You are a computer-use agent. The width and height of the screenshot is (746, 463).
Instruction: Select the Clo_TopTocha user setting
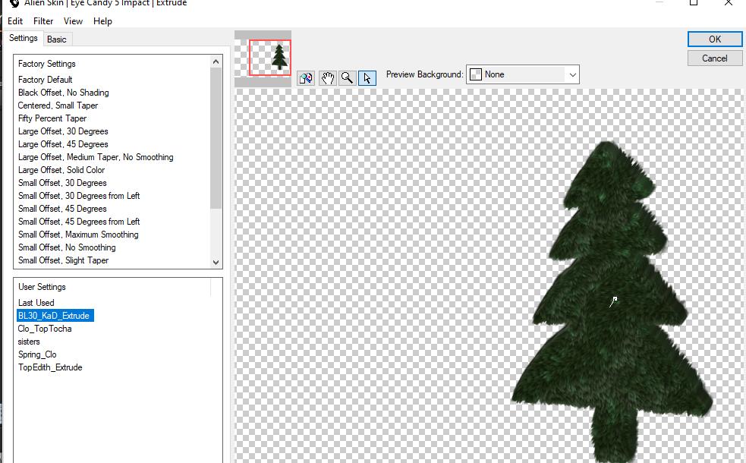[45, 329]
